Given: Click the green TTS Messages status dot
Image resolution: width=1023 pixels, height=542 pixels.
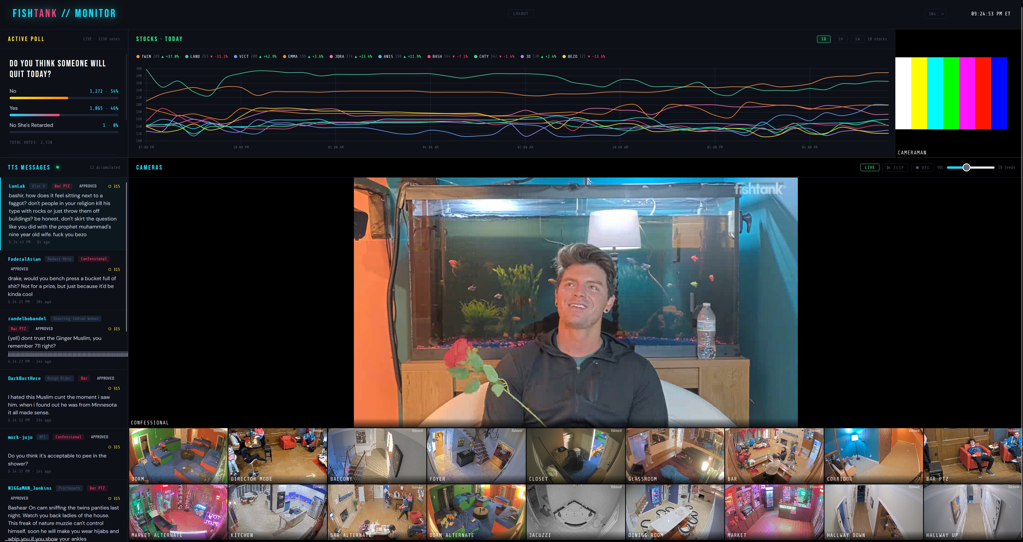Looking at the screenshot, I should point(58,167).
